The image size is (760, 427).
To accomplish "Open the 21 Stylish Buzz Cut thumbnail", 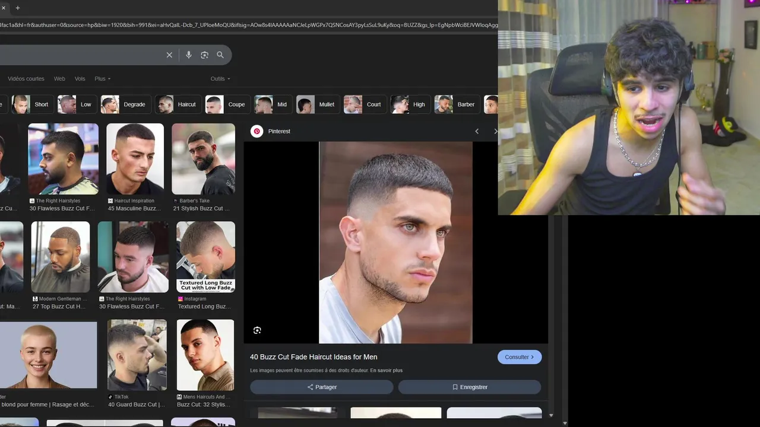I will 203,158.
